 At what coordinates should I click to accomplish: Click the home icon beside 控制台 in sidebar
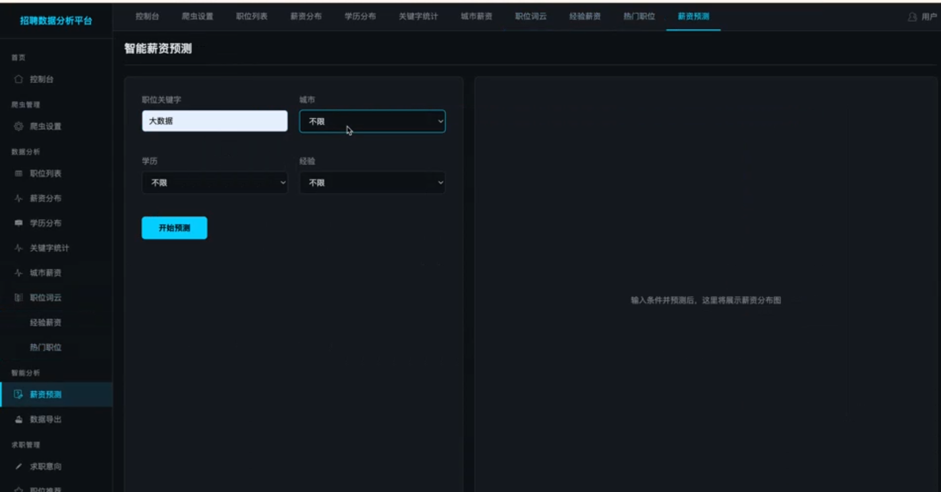(18, 79)
